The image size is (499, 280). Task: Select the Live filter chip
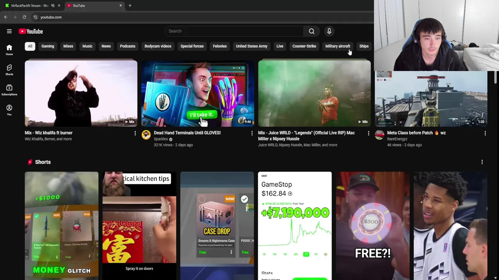(280, 46)
